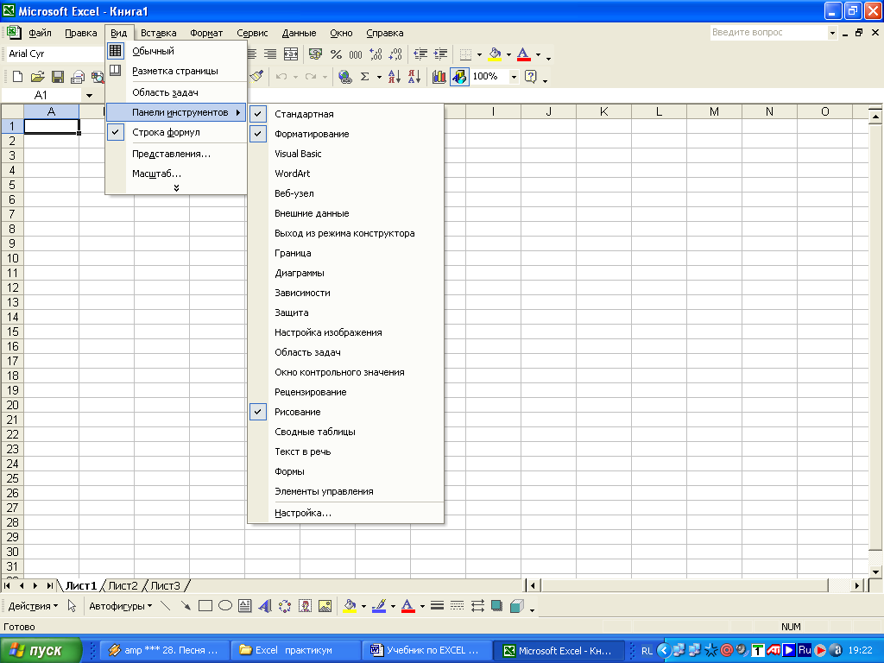Viewport: 884px width, 663px height.
Task: Click the Format Painter brush icon
Action: click(x=256, y=76)
